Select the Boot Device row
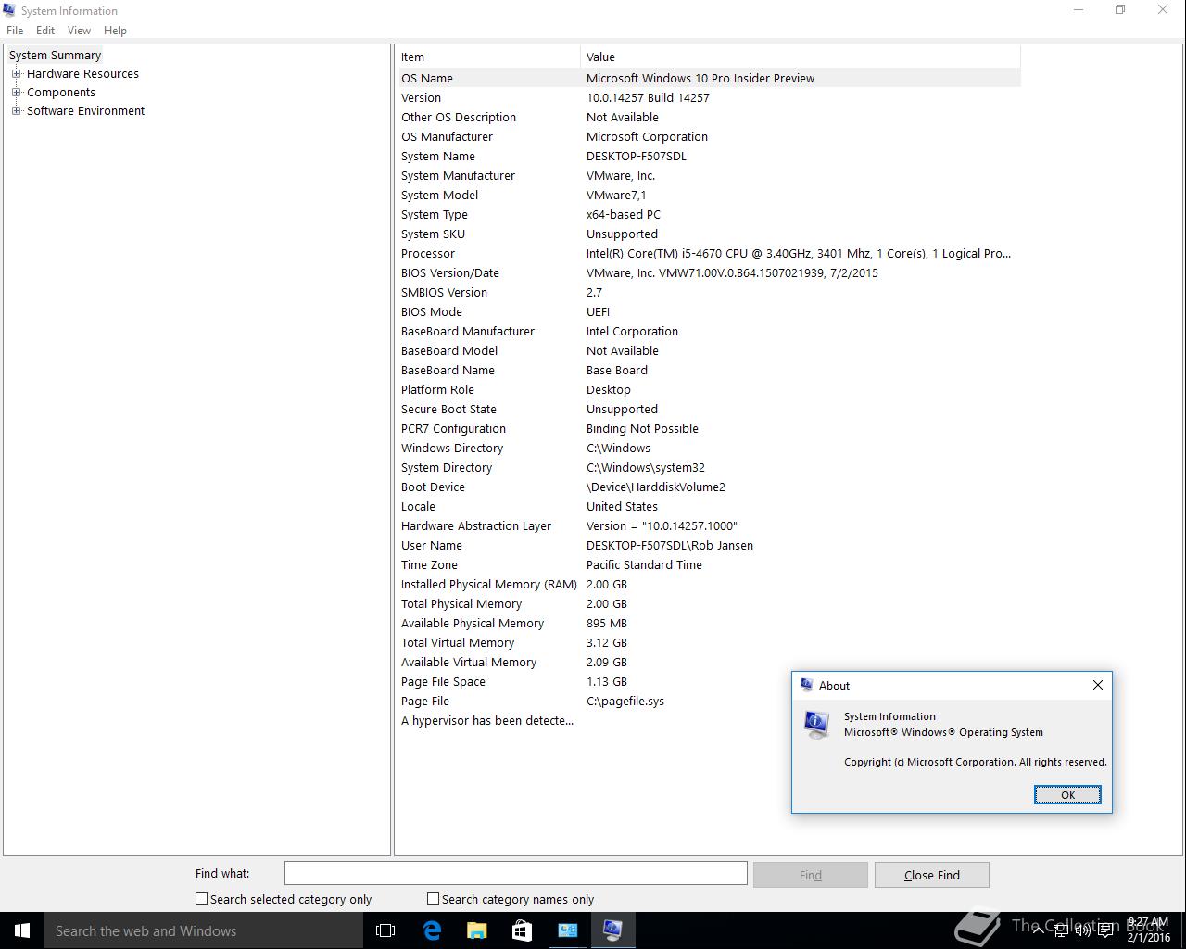 coord(710,487)
